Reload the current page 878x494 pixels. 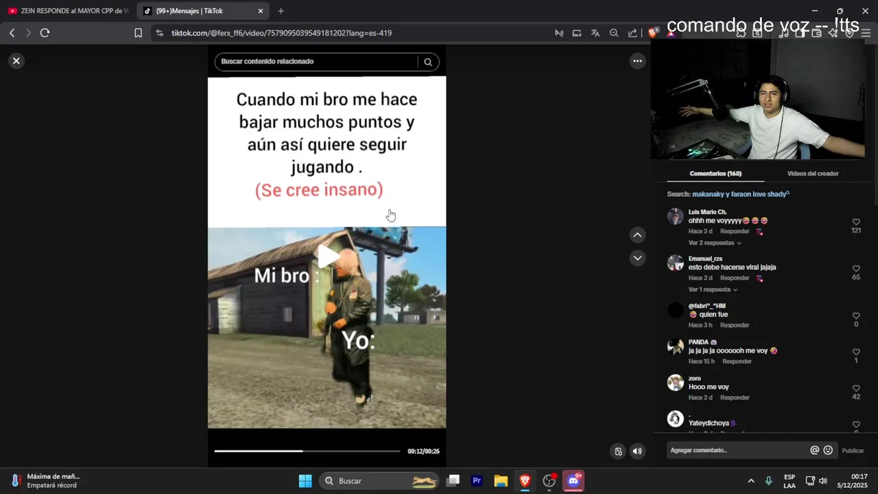(45, 33)
